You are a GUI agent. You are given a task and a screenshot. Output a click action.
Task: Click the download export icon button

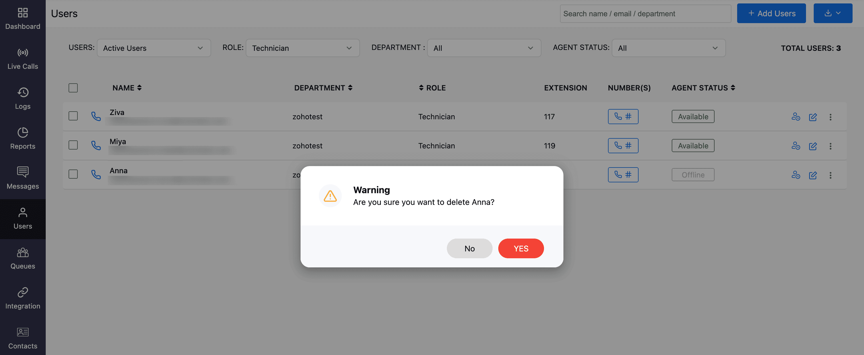(x=833, y=13)
